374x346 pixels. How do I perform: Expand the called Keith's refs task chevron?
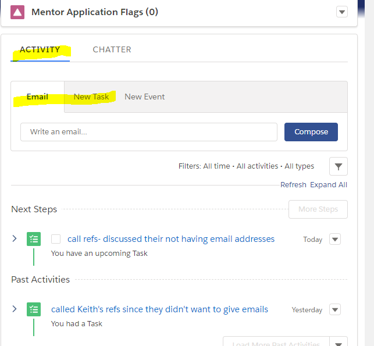(x=15, y=309)
